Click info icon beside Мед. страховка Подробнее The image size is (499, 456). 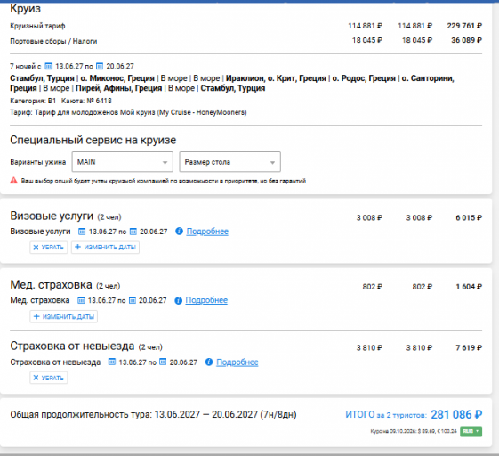click(x=178, y=300)
